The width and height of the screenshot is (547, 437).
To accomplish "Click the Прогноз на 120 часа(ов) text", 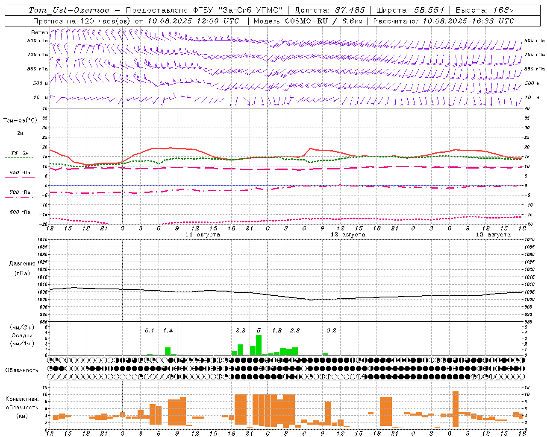I will 82,21.
